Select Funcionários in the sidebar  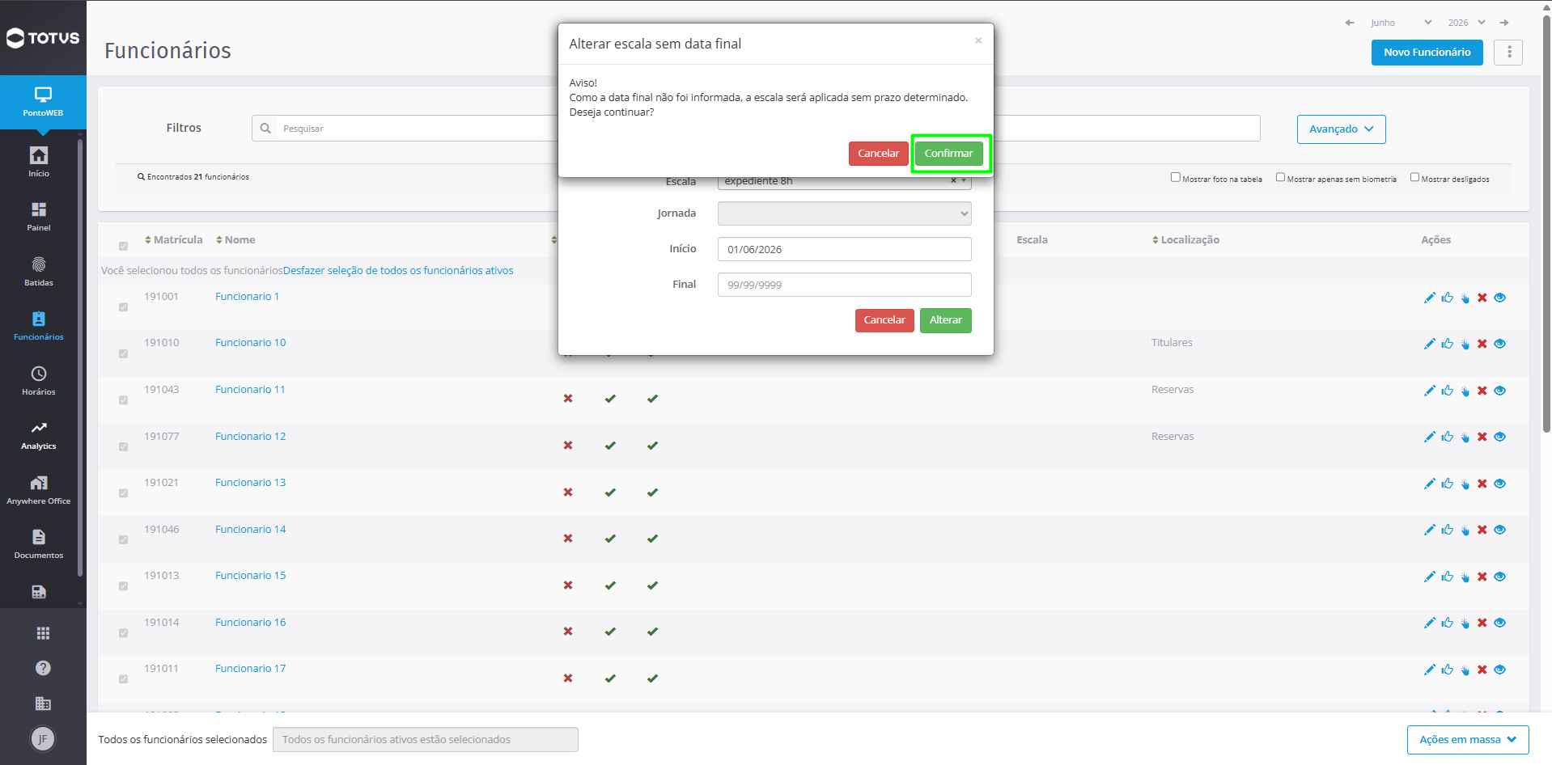coord(39,325)
